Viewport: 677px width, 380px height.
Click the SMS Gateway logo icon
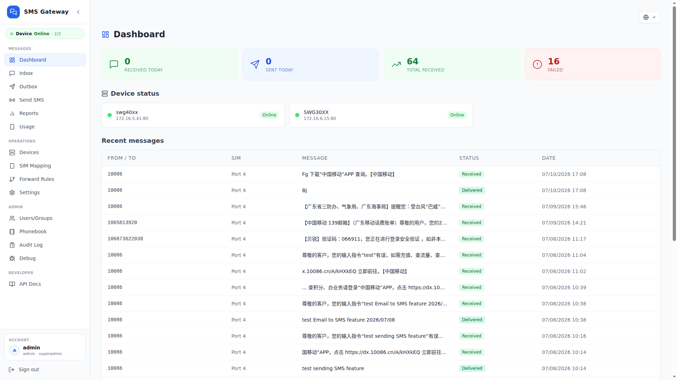(13, 12)
